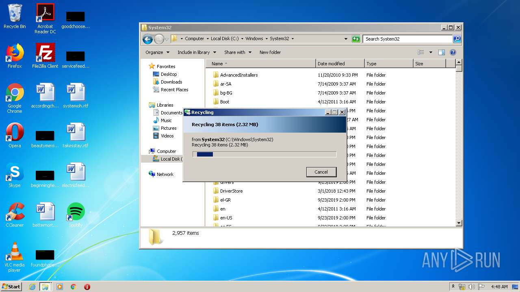The image size is (520, 292).
Task: Select the accordingch... document icon
Action: point(45,96)
